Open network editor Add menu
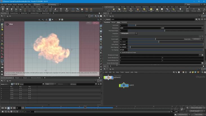206x116 pixels. coord(106,72)
